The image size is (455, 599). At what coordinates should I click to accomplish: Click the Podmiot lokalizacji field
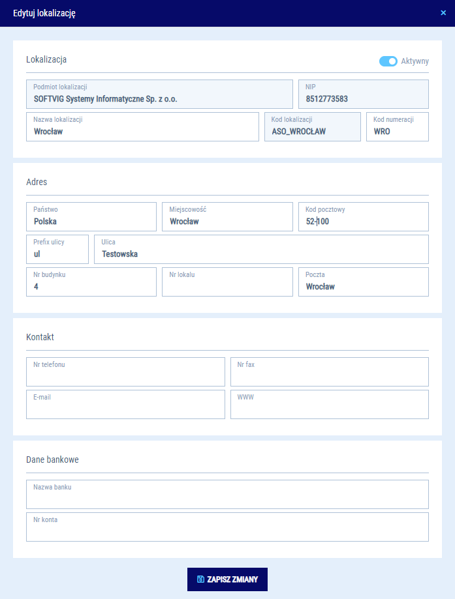coord(159,95)
